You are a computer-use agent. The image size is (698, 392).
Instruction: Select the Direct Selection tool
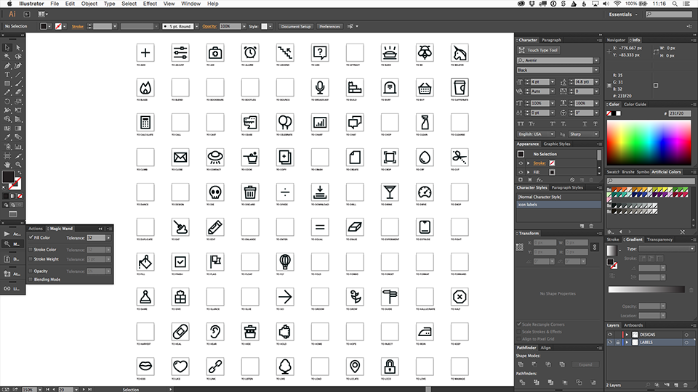point(18,48)
